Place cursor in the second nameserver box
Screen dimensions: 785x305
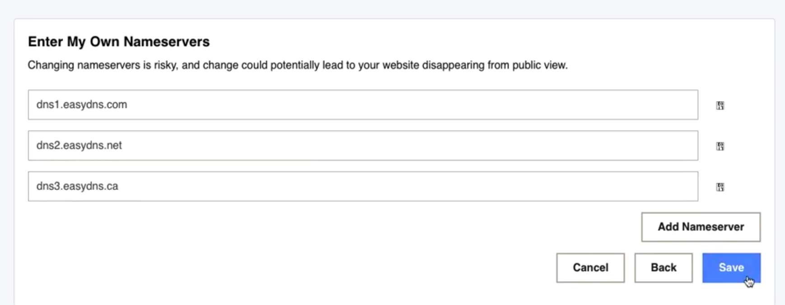click(x=363, y=145)
